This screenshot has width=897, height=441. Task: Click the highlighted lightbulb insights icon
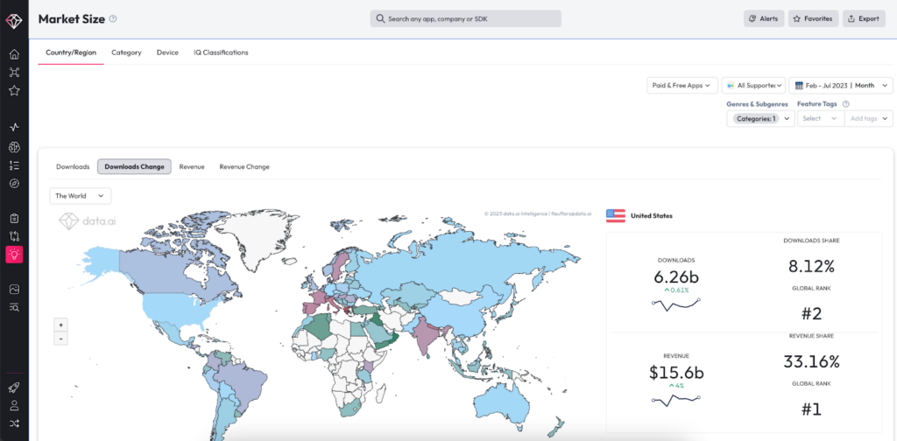point(14,255)
